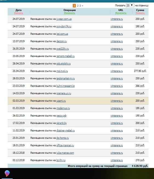This screenshot has height=179, width=154.
Task: Select the date 18.12.2018
Action: [19, 153]
